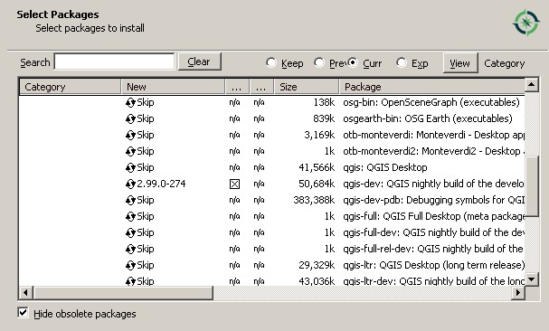Viewport: 549px width, 331px height.
Task: Click the New column header
Action: 173,87
